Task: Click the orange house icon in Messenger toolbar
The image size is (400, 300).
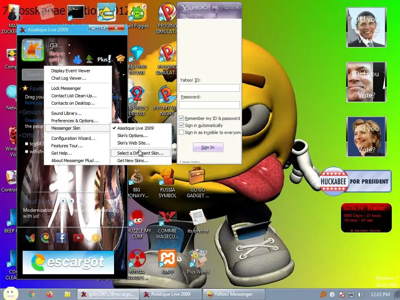Action: pyautogui.click(x=120, y=59)
